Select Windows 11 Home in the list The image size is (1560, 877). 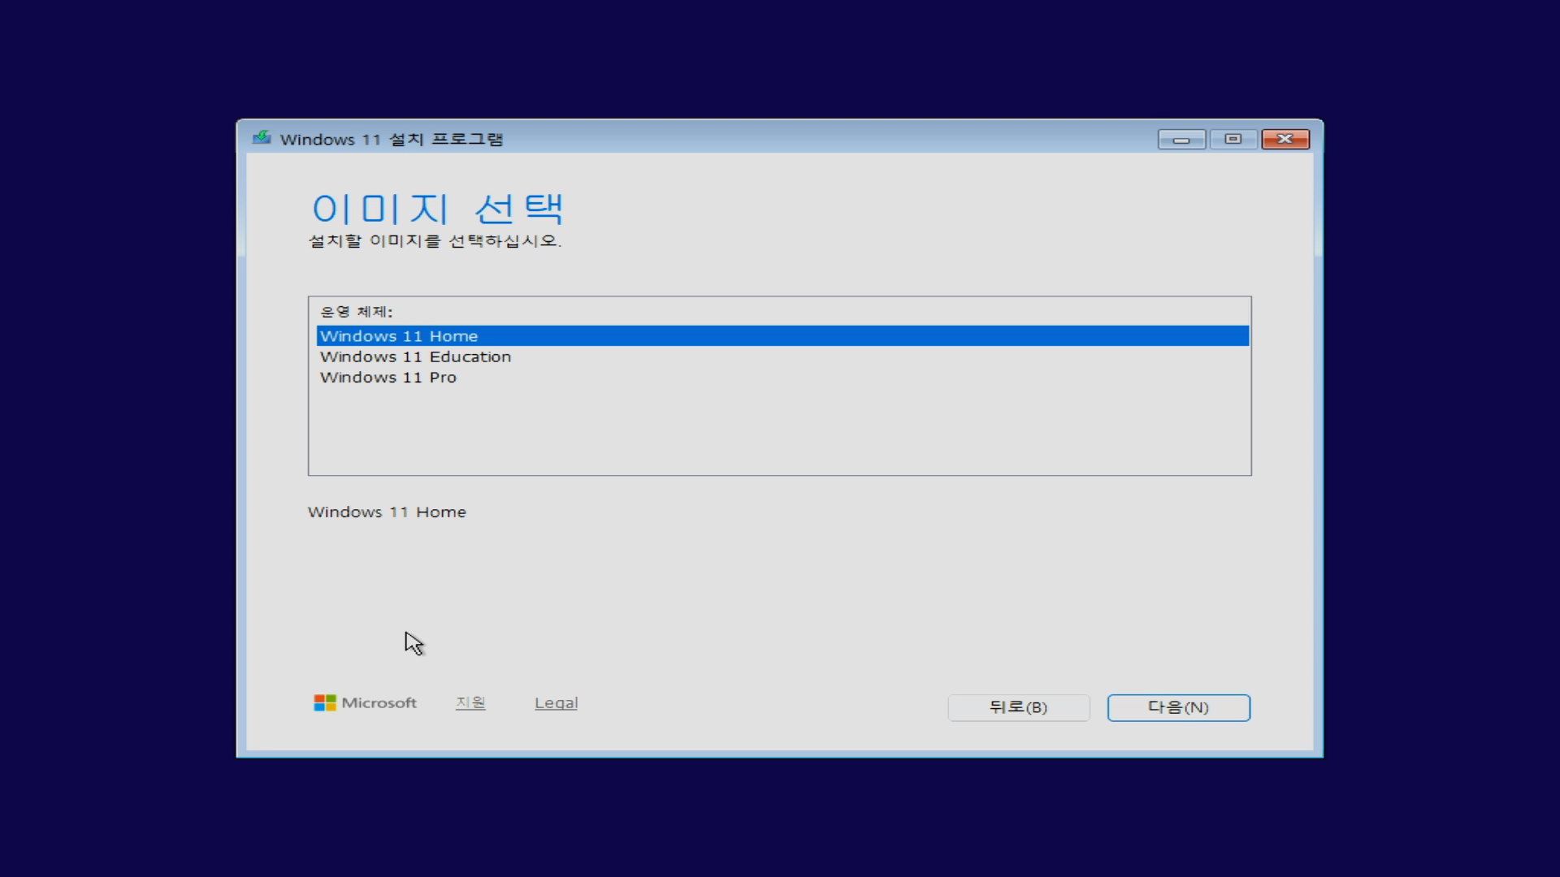[399, 336]
